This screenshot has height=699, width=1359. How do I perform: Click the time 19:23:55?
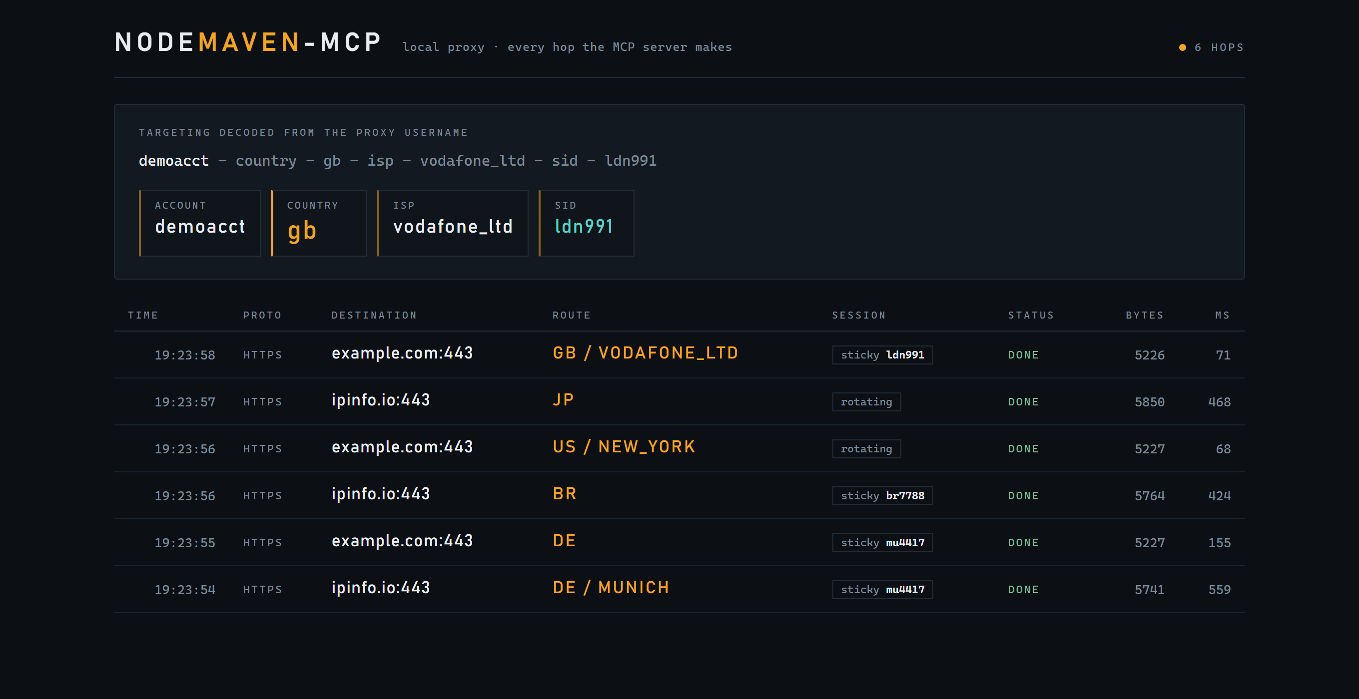click(185, 543)
